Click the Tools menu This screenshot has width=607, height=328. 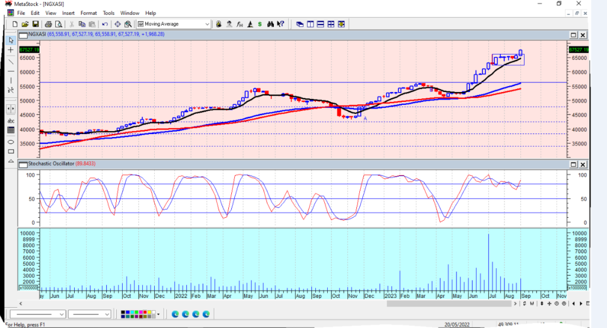108,12
